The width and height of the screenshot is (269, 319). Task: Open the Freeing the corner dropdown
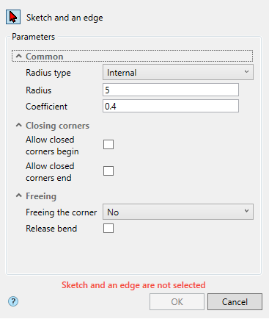coord(178,212)
